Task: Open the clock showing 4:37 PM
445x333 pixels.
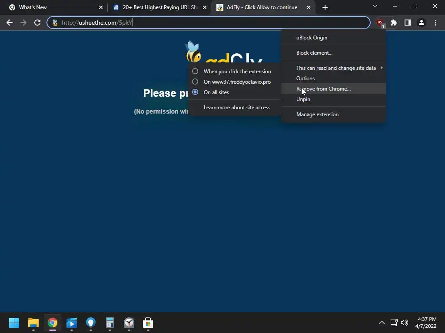Action: (426, 323)
